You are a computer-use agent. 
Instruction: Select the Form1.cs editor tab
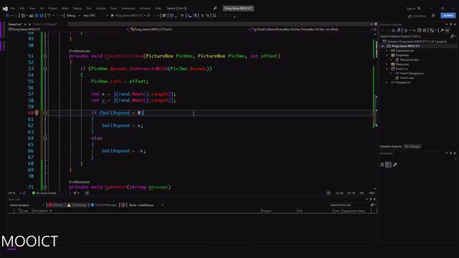pyautogui.click(x=15, y=24)
